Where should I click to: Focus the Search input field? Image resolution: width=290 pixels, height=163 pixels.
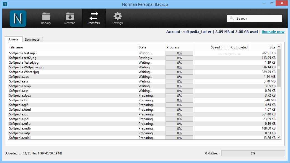pos(255,19)
